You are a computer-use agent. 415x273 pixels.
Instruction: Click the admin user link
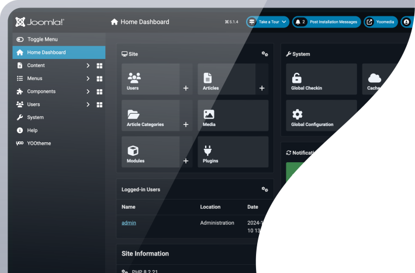[x=129, y=223]
